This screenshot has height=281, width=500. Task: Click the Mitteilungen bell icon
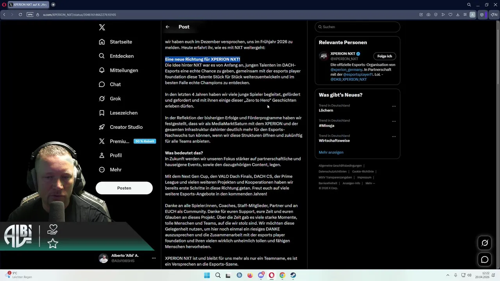[x=102, y=70]
